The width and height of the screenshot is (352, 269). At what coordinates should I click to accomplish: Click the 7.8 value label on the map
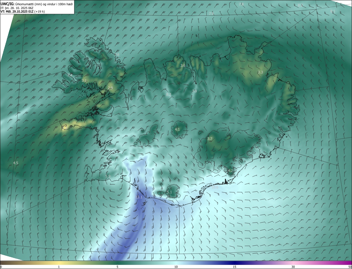click(x=241, y=4)
